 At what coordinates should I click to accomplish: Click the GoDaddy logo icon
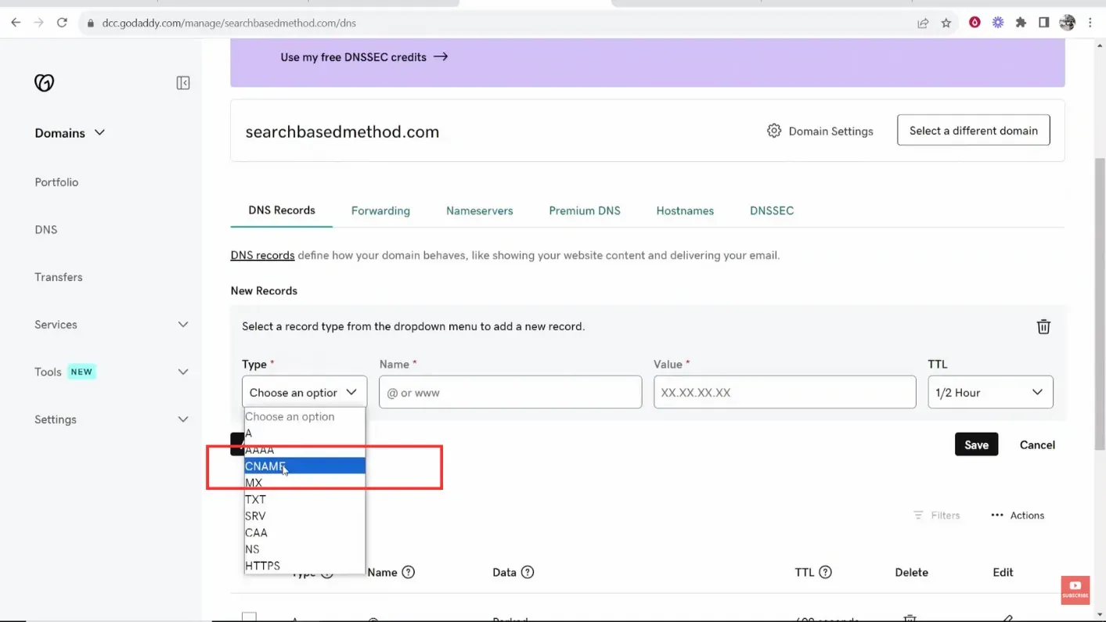45,82
